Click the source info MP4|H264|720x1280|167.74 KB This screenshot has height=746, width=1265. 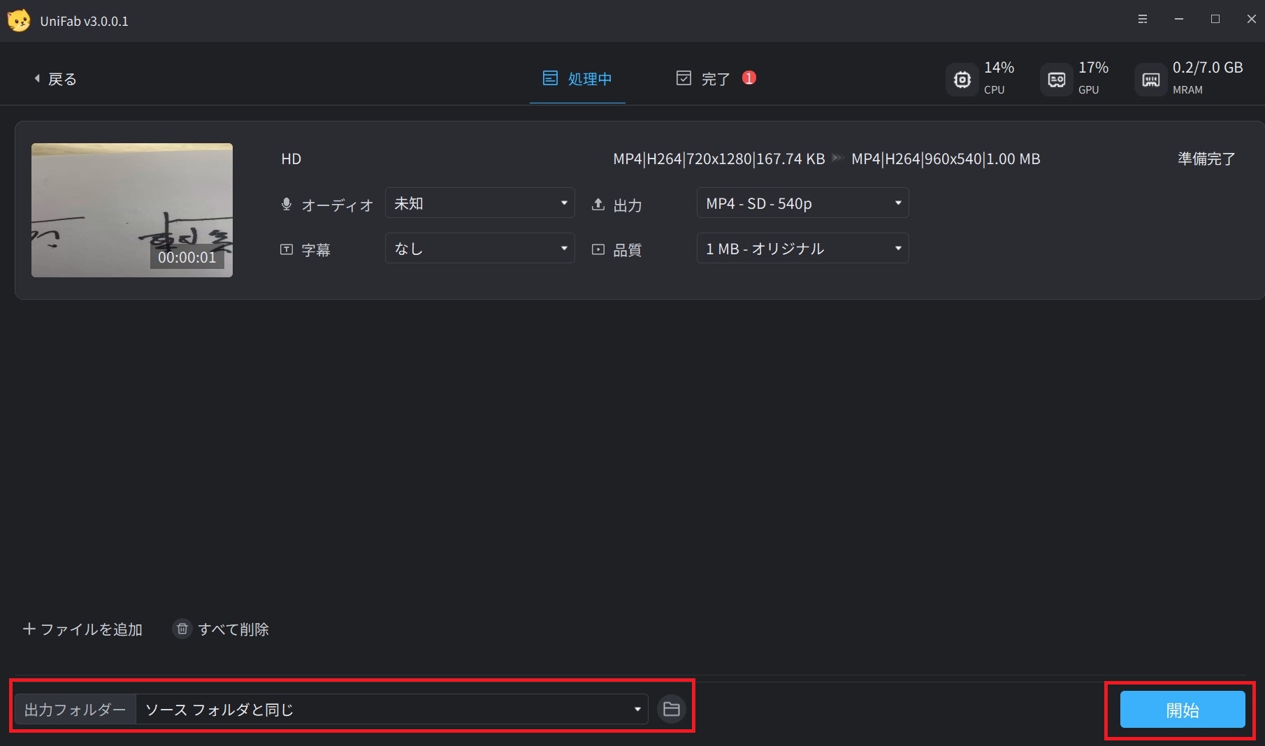(x=719, y=159)
